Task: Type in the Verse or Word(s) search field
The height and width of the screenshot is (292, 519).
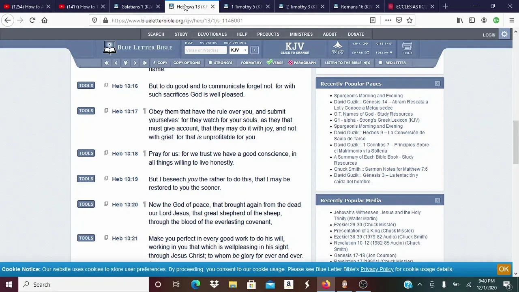Action: coord(206,50)
